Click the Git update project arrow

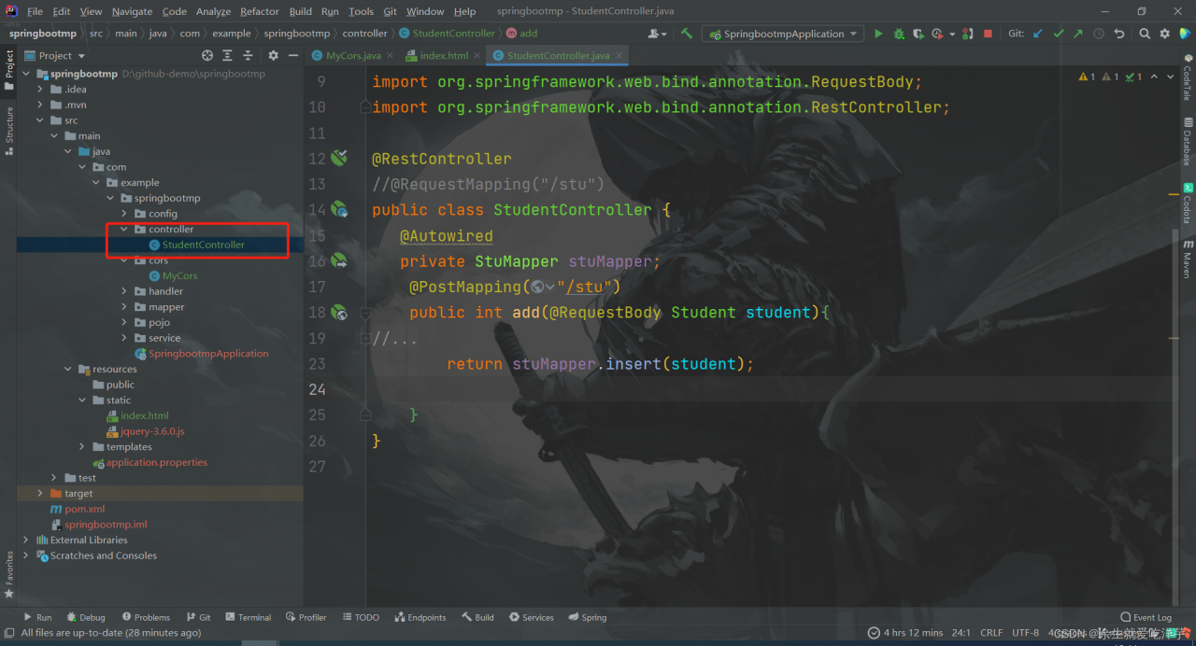click(1038, 34)
